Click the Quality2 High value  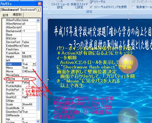(25, 97)
